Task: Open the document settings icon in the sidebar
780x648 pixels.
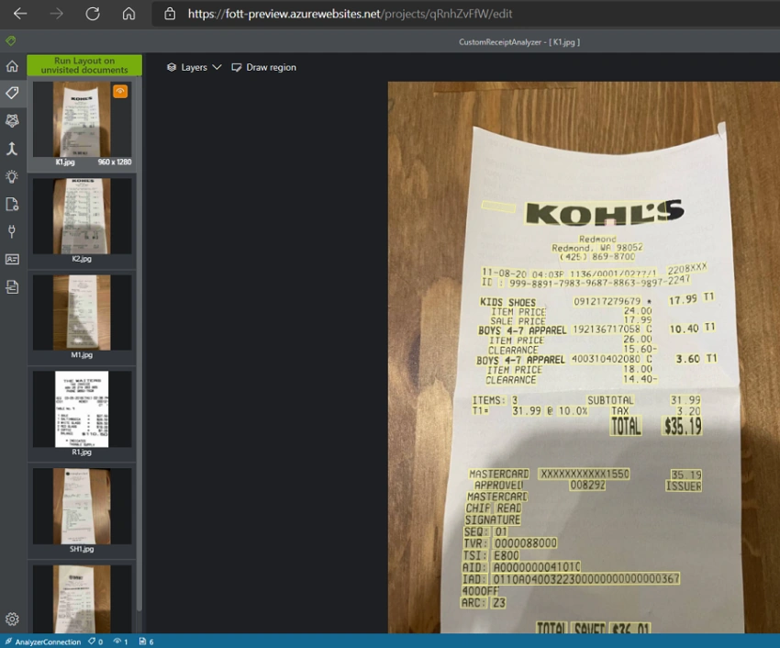Action: coord(12,204)
